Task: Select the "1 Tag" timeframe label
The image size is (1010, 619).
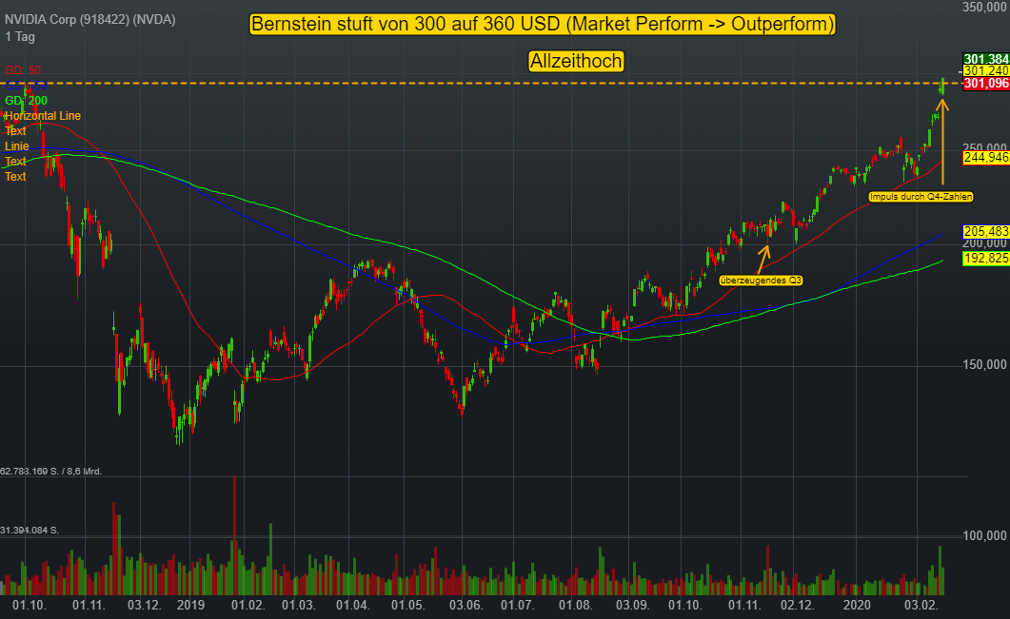Action: coord(20,37)
